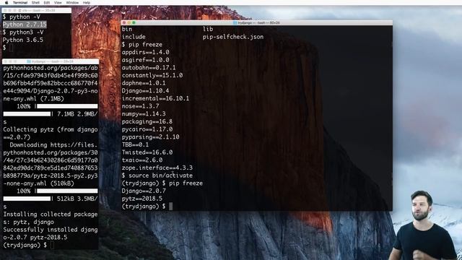Click 'bin' in the directory listing
The image size is (462, 260).
127,29
